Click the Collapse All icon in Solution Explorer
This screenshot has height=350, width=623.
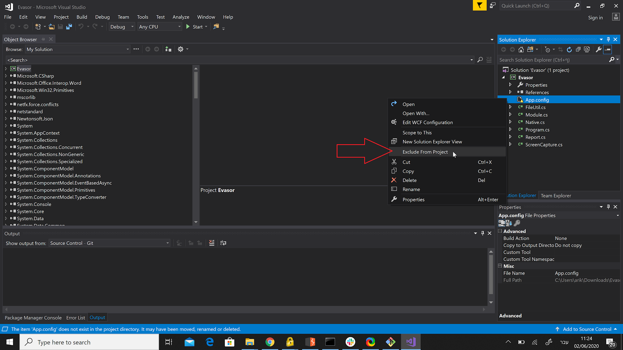click(x=578, y=50)
